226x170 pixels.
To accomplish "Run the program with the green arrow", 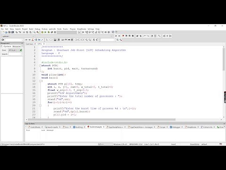I will click(45, 32).
